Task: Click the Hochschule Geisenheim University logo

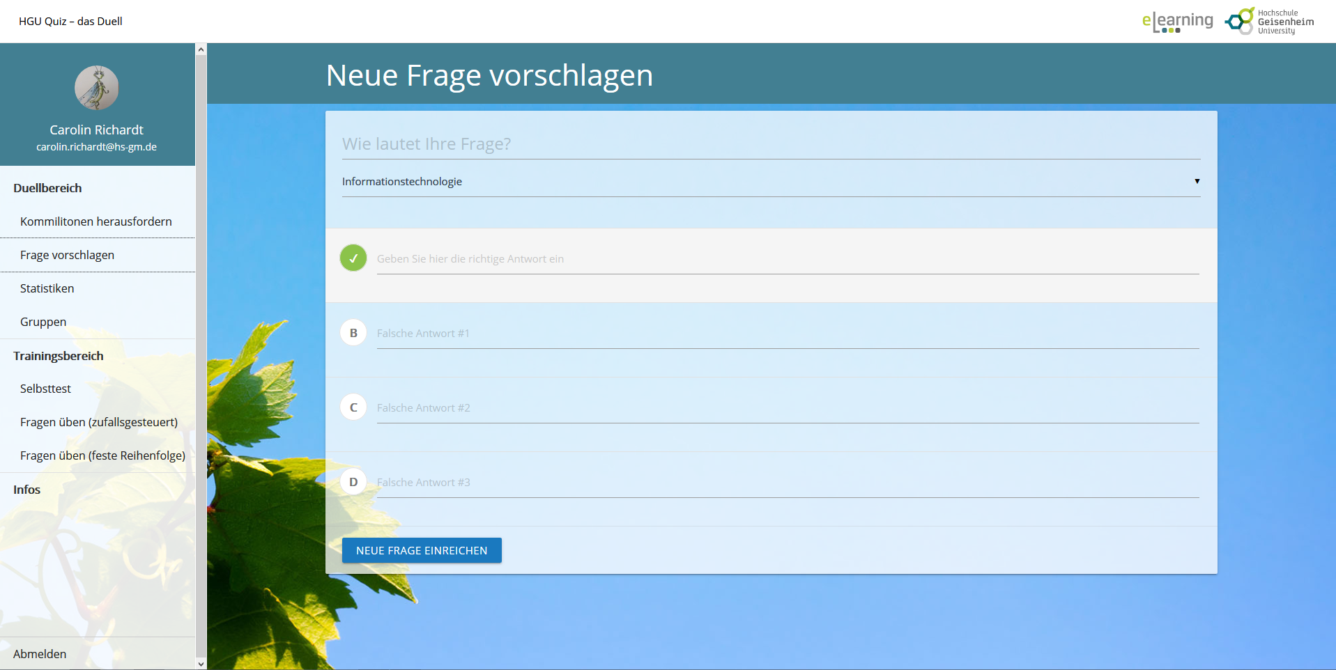Action: tap(1270, 22)
